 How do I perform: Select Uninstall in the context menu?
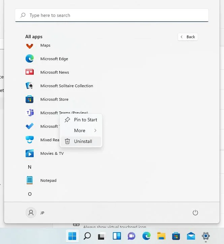[81, 141]
